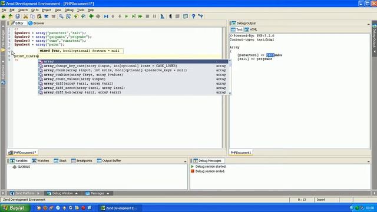This screenshot has height=212, width=377.
Task: Choose array_combine from autocomplete list
Action: (x=133, y=75)
